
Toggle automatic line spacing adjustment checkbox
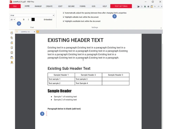(x=64, y=13)
